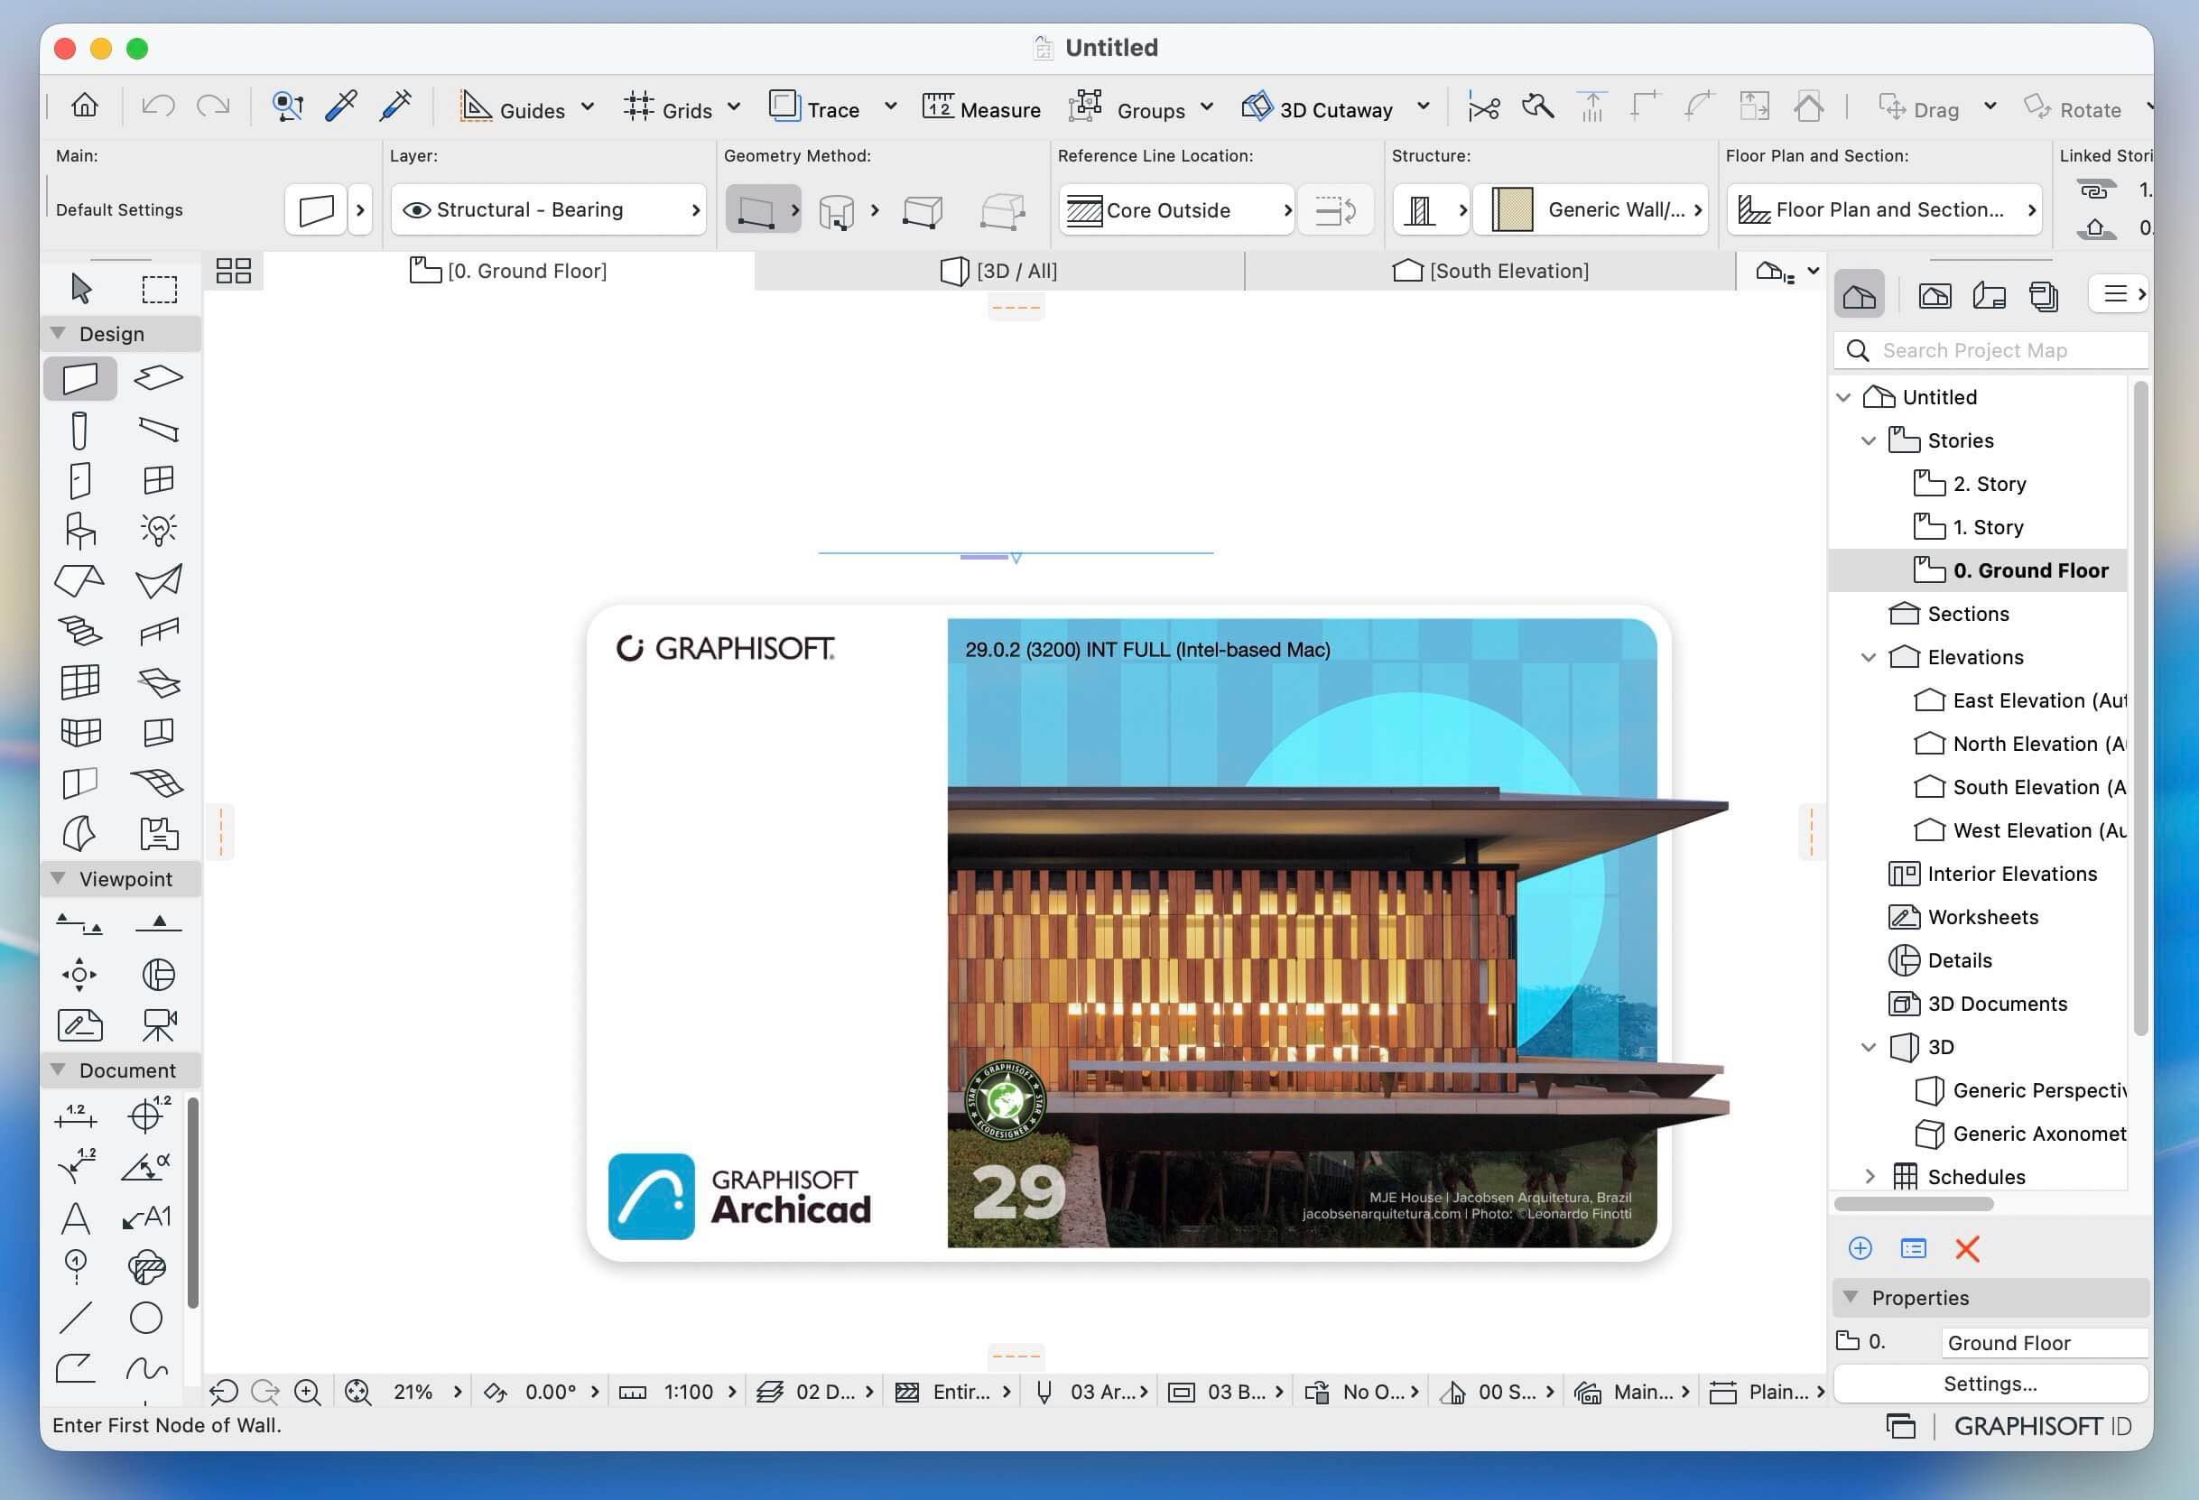Click the Settings button in Properties panel
This screenshot has width=2199, height=1500.
pyautogui.click(x=1990, y=1383)
